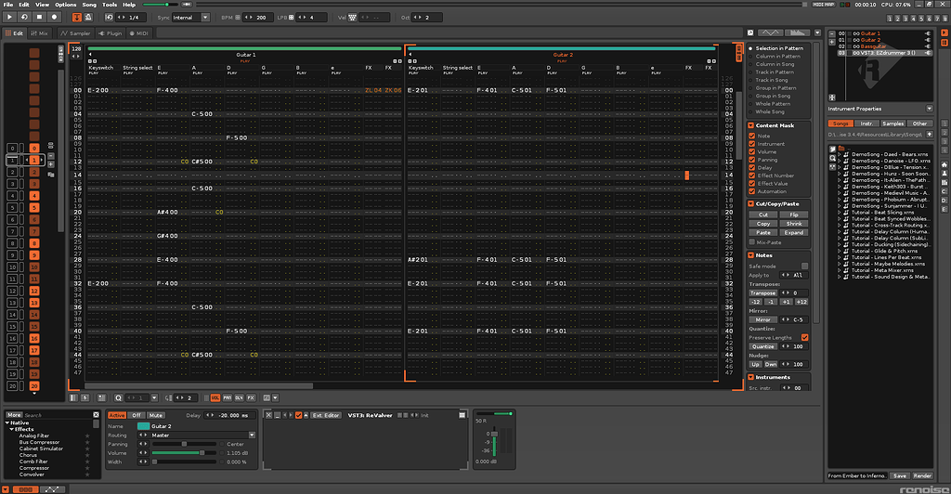Collapse the Native effects tree node
This screenshot has width=951, height=494.
point(7,422)
